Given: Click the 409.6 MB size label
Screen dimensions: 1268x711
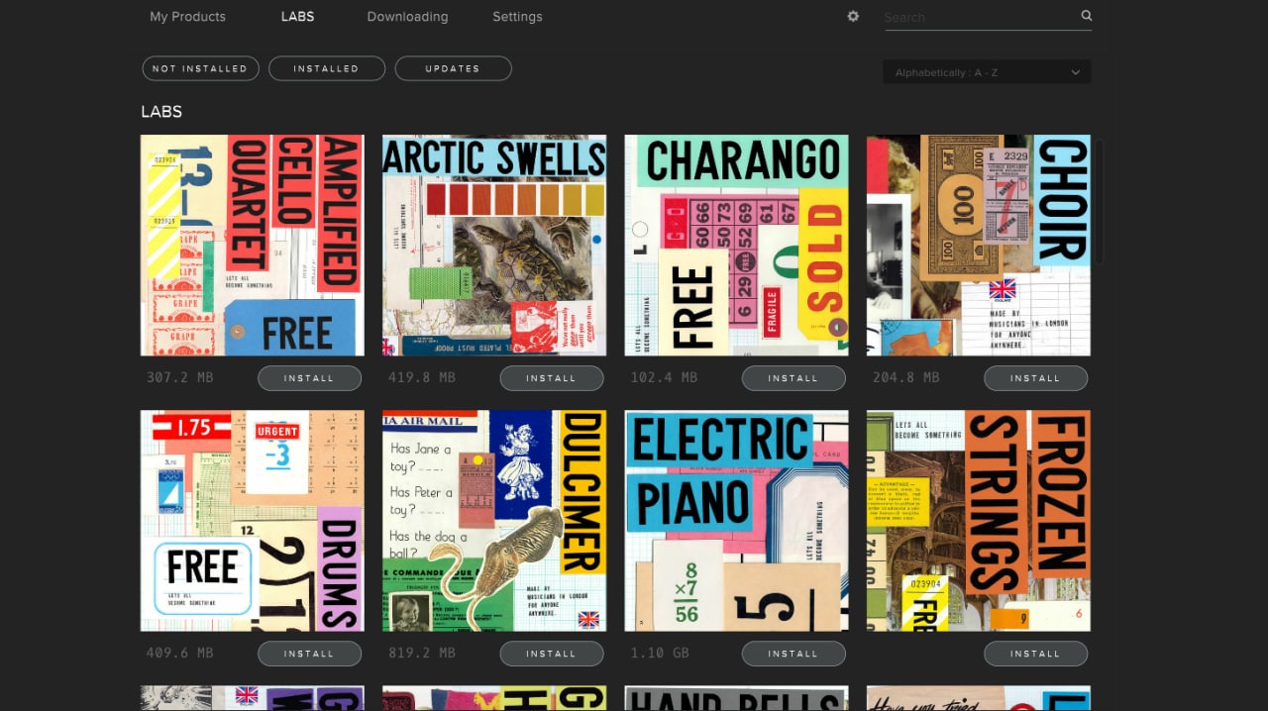Looking at the screenshot, I should pos(179,654).
